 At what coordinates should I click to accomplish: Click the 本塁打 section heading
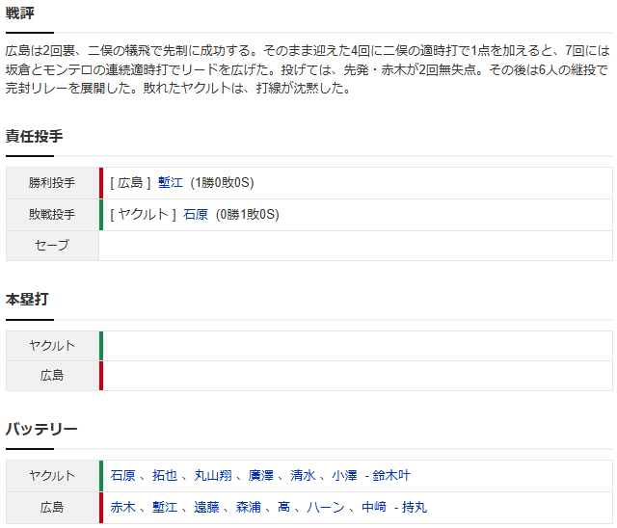pos(27,300)
